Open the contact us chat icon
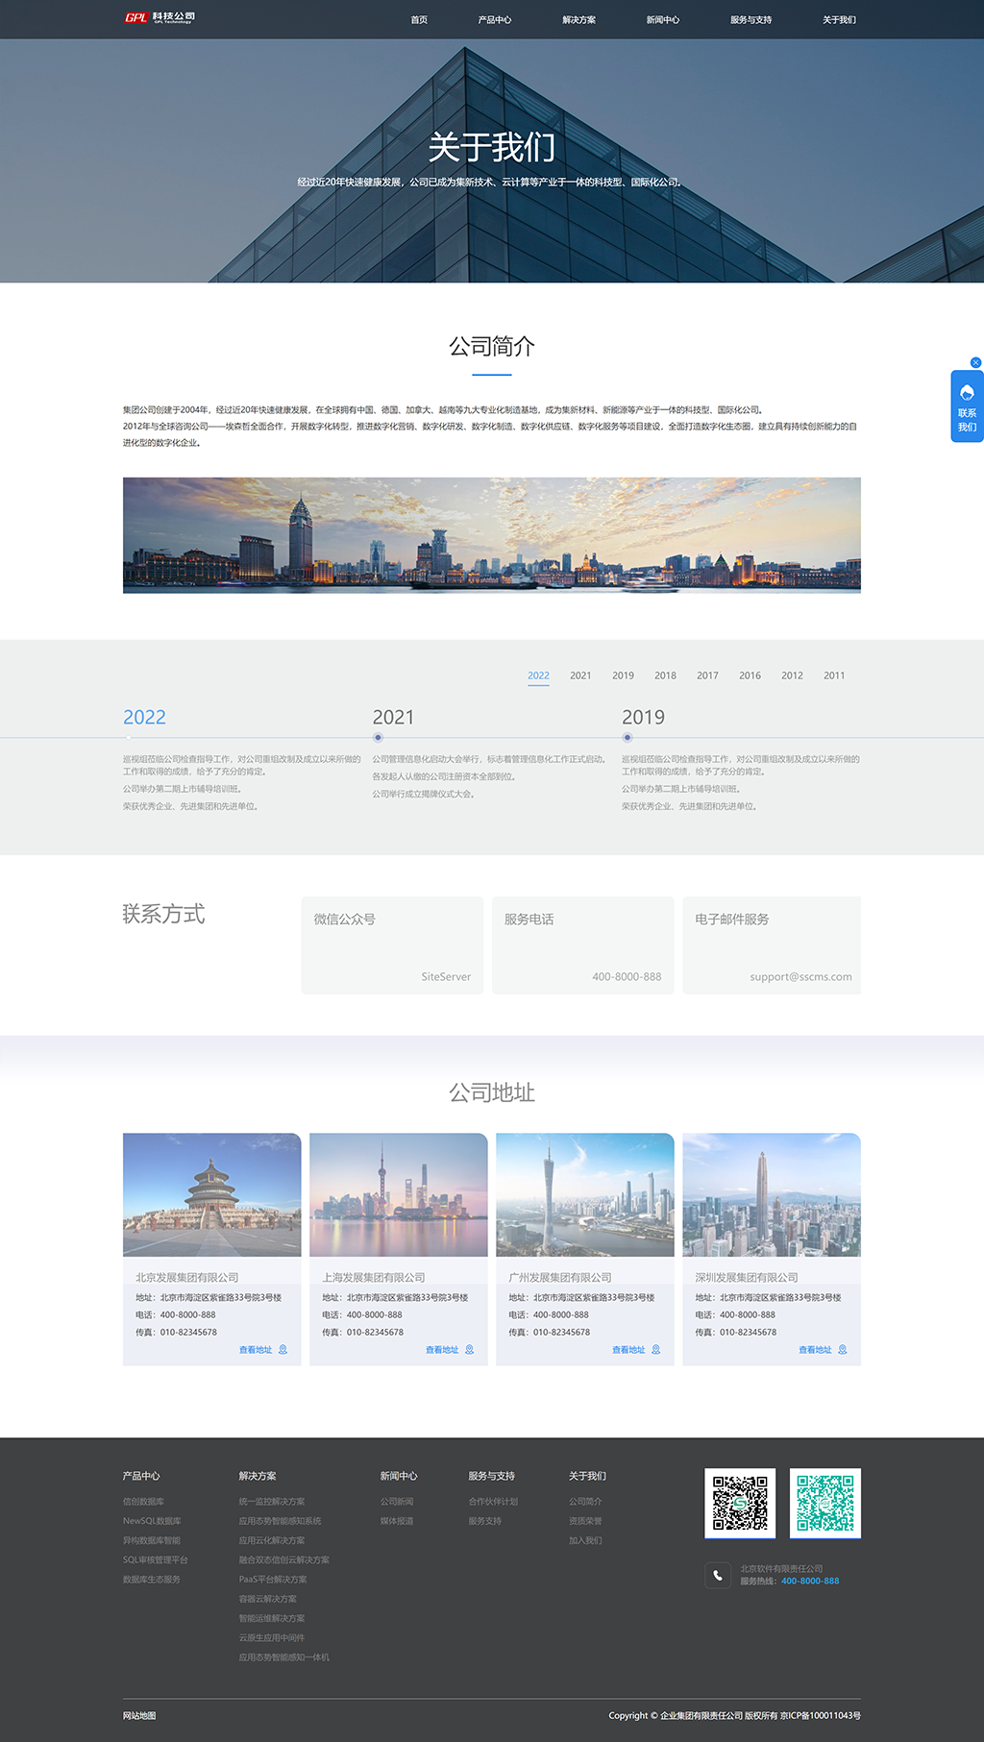This screenshot has width=984, height=1742. 967,392
